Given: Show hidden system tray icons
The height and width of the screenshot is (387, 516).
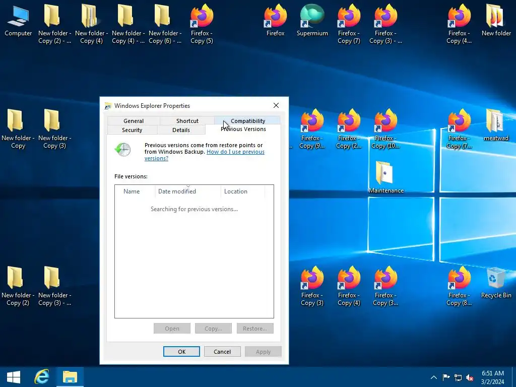Looking at the screenshot, I should [434, 377].
